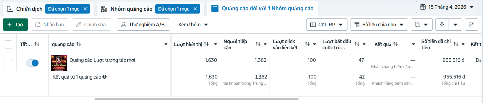Expand the Số liệu chia nhỏ dropdown

tap(379, 25)
